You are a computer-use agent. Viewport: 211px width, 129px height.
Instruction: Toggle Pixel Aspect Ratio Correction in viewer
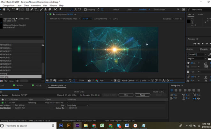coord(152,81)
